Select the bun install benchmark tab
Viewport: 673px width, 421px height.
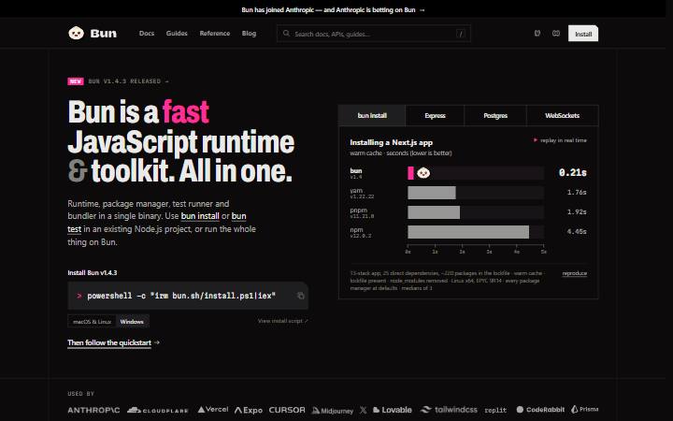tap(372, 116)
